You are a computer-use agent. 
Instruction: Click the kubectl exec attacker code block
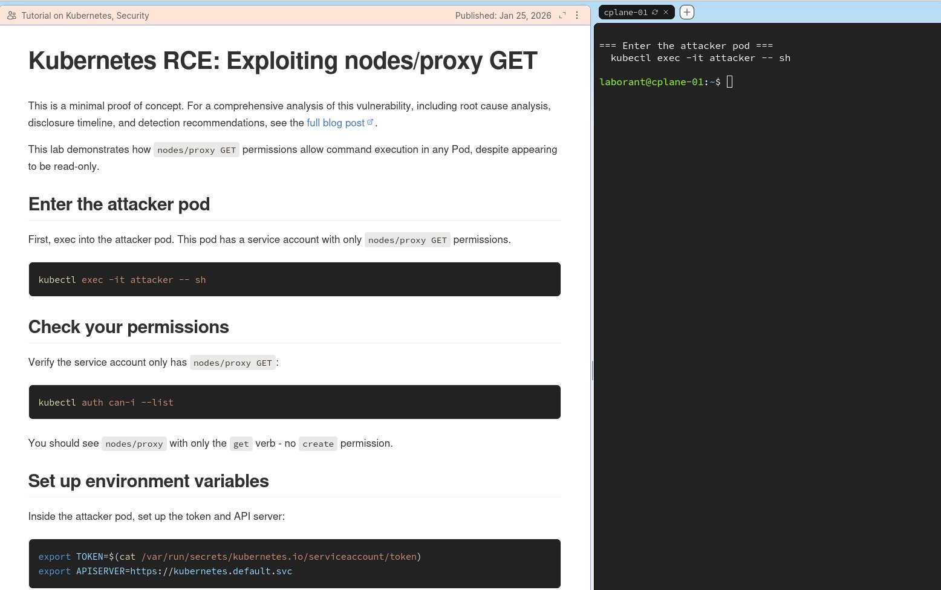pos(295,279)
